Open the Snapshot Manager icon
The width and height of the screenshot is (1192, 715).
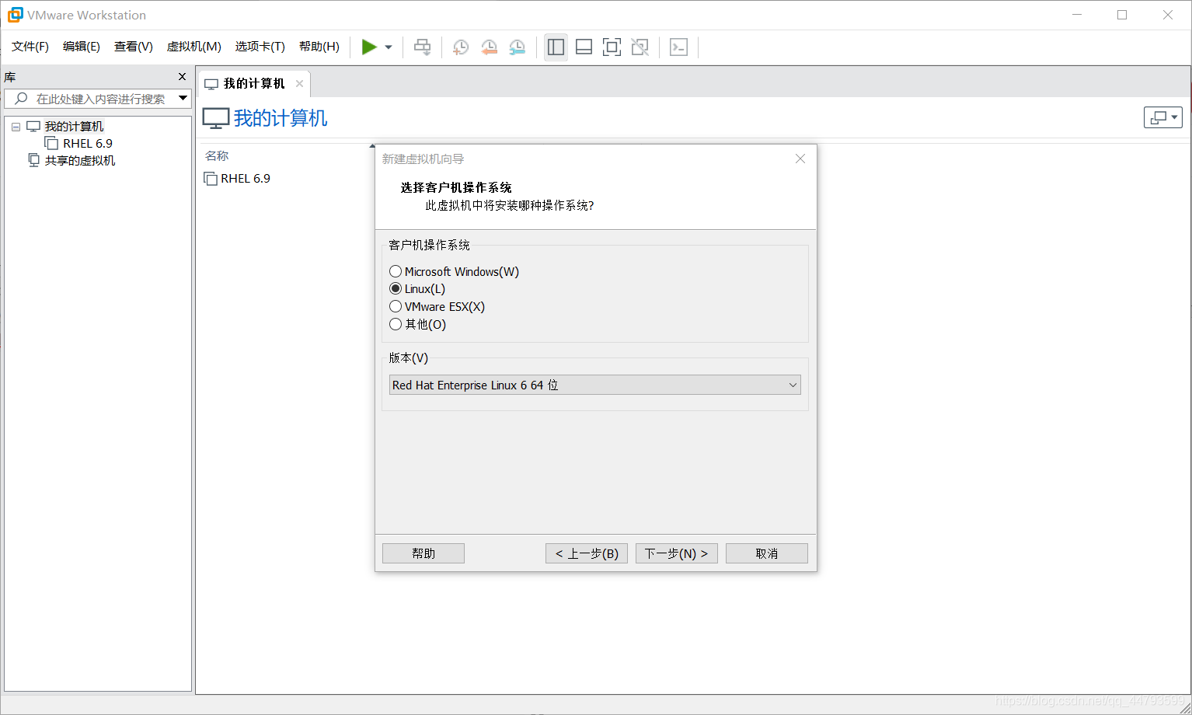click(x=517, y=47)
